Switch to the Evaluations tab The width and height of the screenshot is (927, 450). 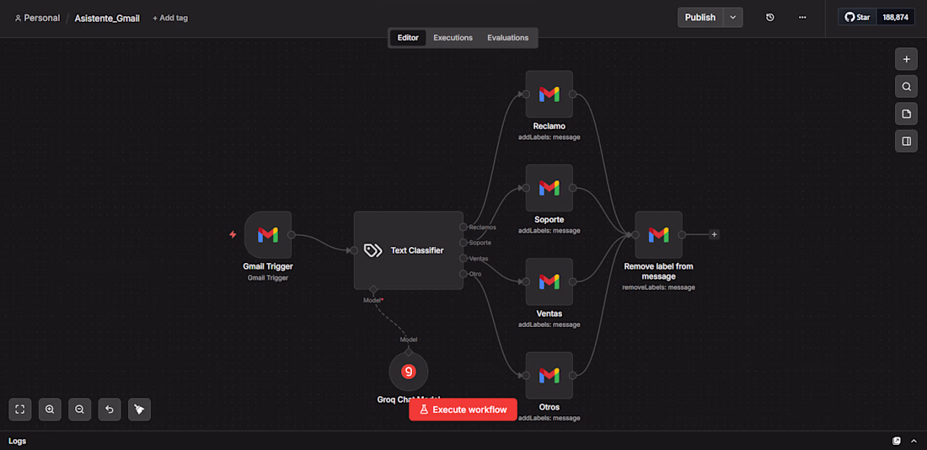click(x=508, y=38)
